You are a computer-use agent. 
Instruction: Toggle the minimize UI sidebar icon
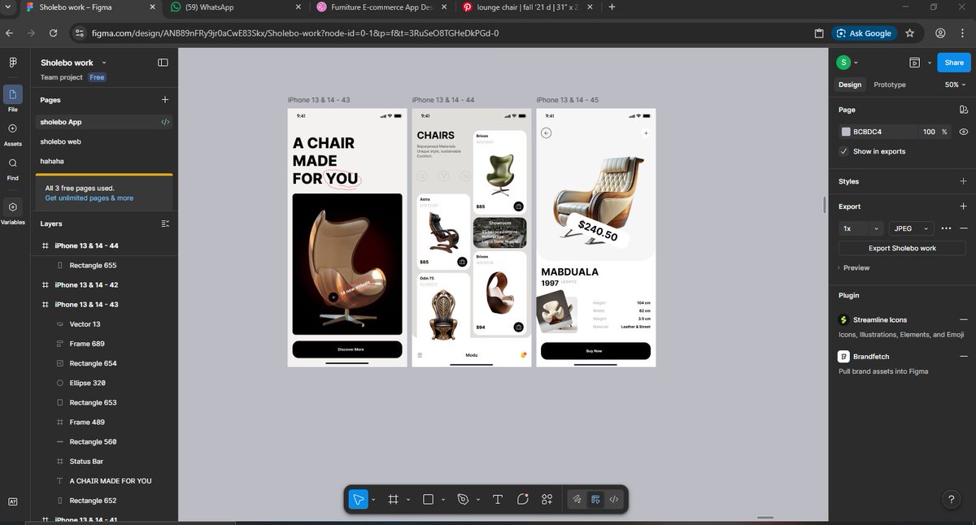[x=163, y=63]
